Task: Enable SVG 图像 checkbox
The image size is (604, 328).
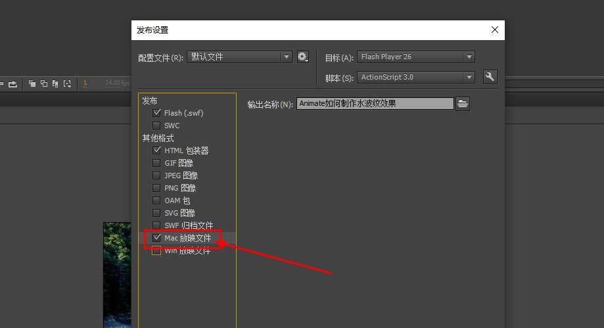Action: click(156, 213)
